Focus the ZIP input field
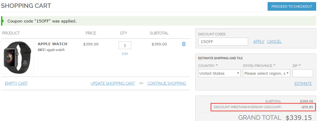 (x=303, y=73)
